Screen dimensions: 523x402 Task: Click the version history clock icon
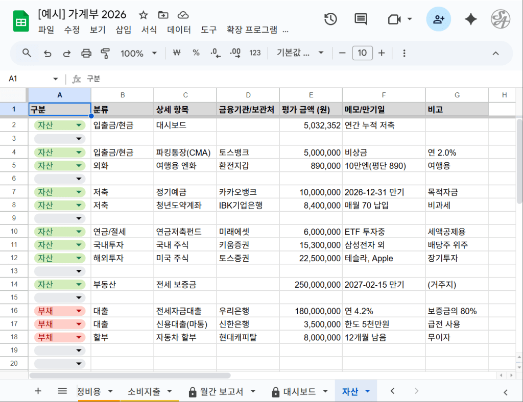pyautogui.click(x=330, y=19)
